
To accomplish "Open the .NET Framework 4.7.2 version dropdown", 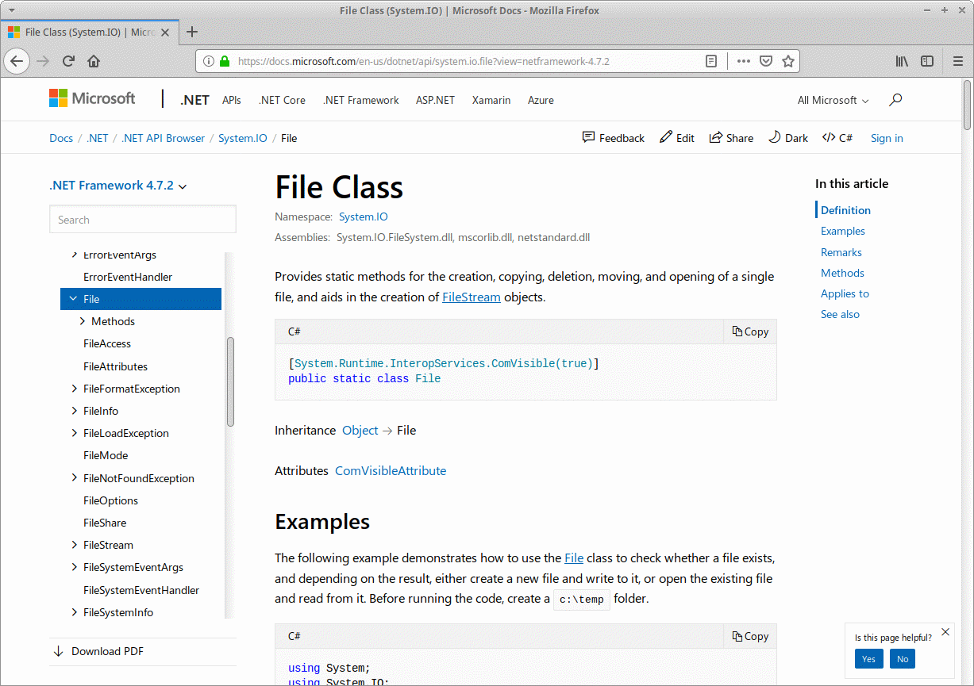I will 118,186.
